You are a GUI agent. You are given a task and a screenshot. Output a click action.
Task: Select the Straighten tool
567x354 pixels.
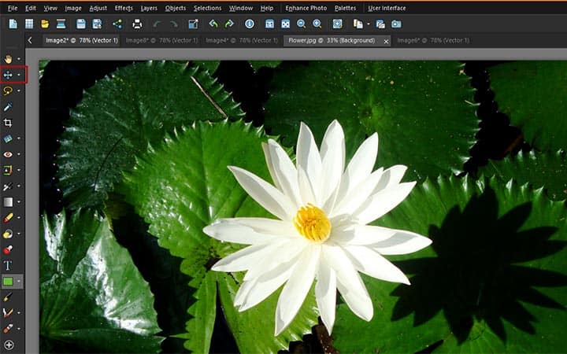(x=8, y=138)
